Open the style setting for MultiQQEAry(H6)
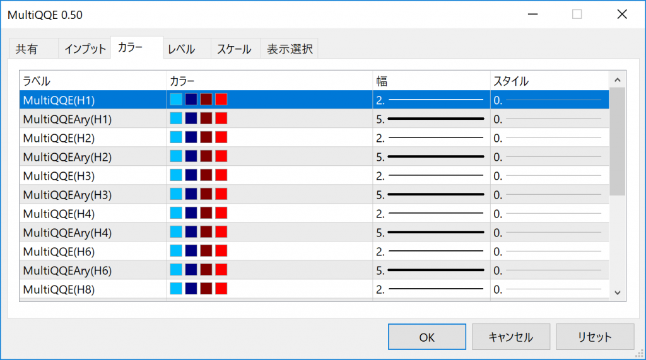Viewport: 646px width, 360px height. pos(548,270)
